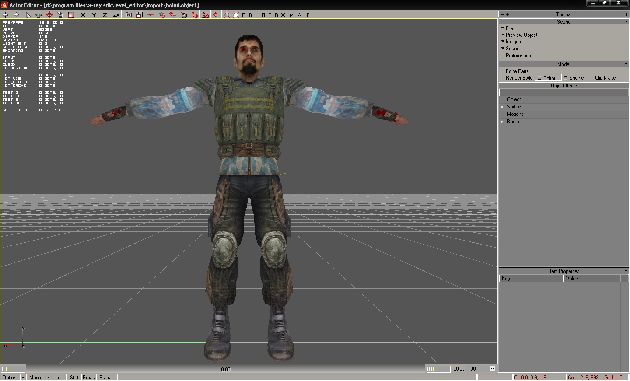Activate the Rotate tool icon

60,15
